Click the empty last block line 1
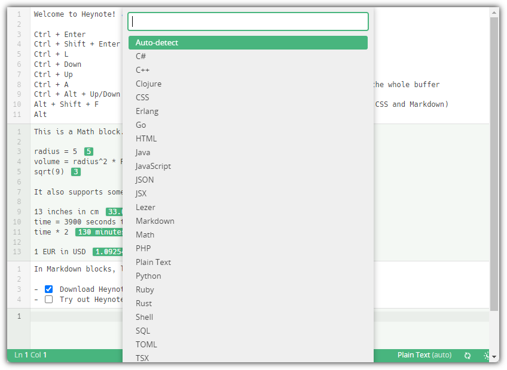Image resolution: width=507 pixels, height=370 pixels. (259, 316)
